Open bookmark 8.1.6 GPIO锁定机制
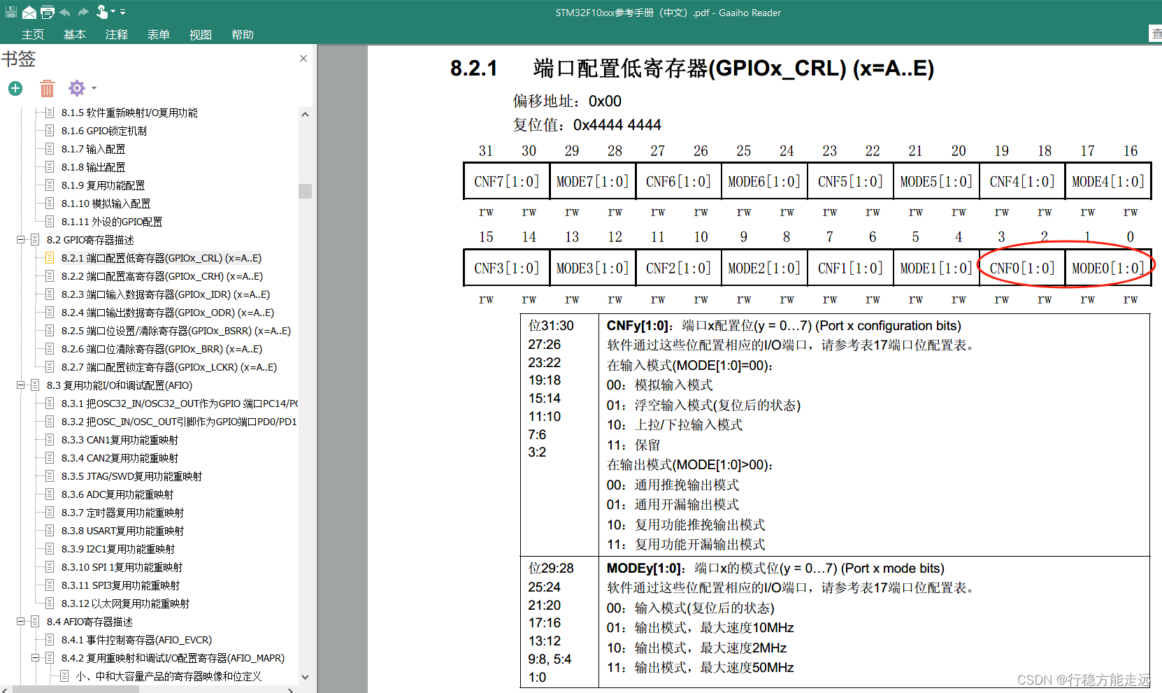 point(104,131)
